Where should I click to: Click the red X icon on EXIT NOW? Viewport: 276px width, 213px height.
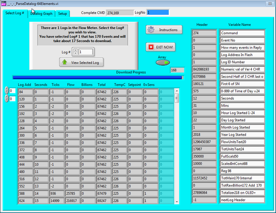[151, 47]
